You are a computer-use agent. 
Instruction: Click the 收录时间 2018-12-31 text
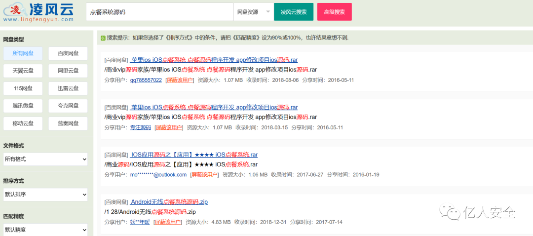[261, 222]
